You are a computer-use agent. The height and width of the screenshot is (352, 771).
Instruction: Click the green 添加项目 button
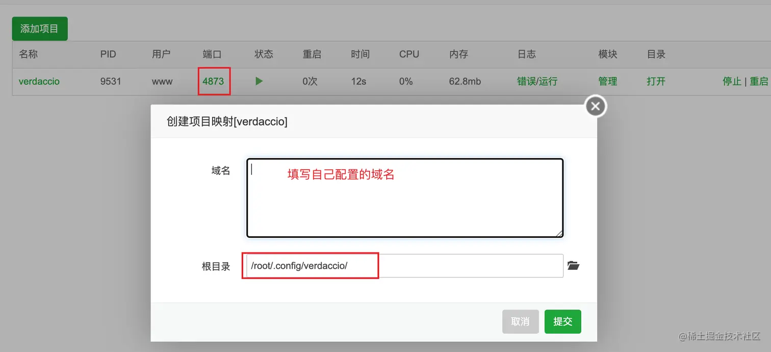tap(40, 29)
